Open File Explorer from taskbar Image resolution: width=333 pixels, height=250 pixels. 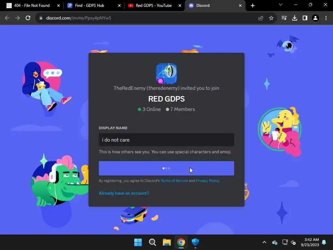click(167, 242)
